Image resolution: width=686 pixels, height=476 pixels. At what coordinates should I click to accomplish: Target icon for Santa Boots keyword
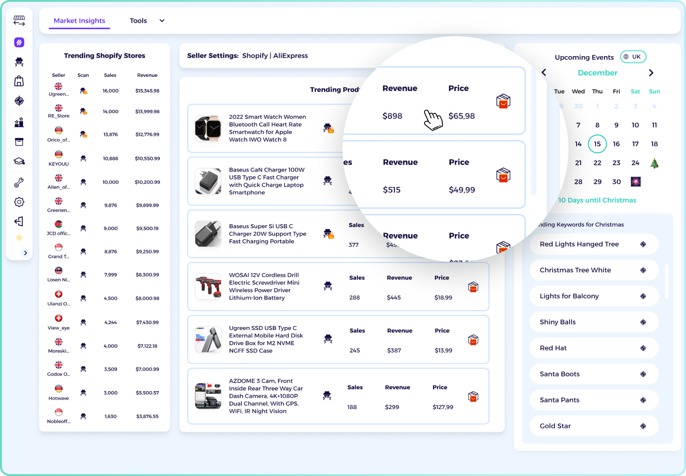pos(643,374)
